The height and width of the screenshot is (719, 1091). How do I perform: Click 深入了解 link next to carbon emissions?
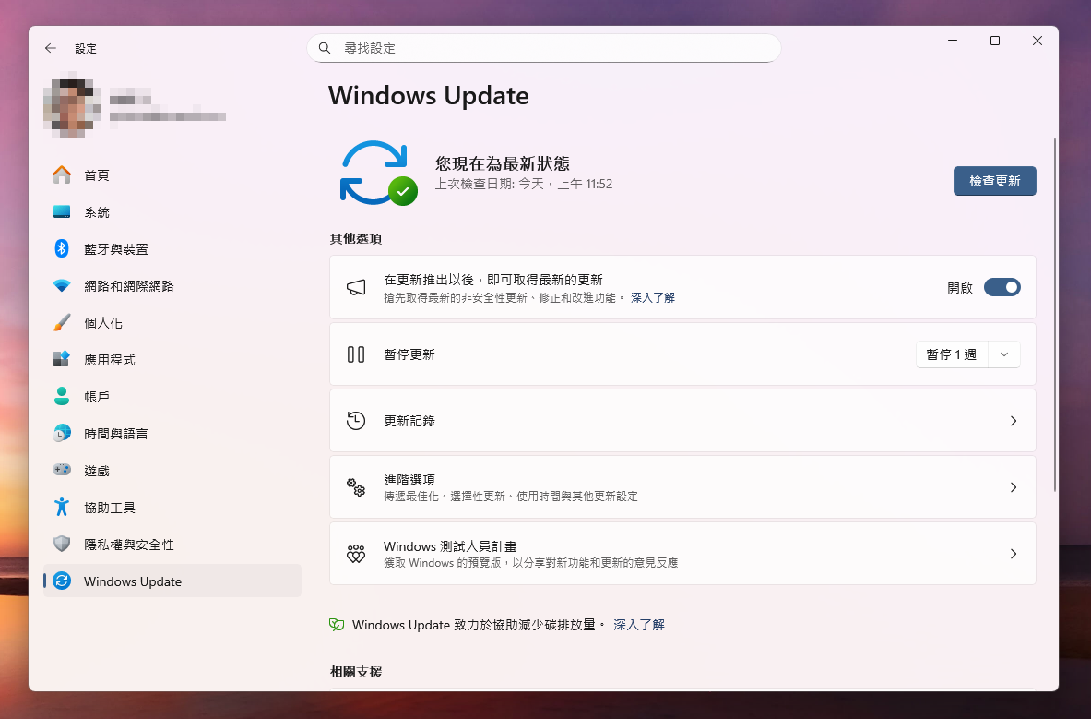[x=638, y=625]
